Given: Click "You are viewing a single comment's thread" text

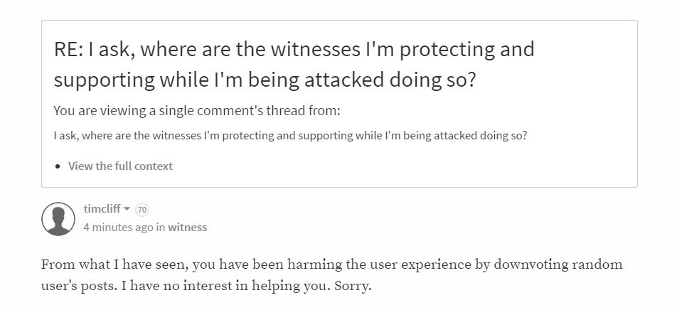Looking at the screenshot, I should point(197,111).
